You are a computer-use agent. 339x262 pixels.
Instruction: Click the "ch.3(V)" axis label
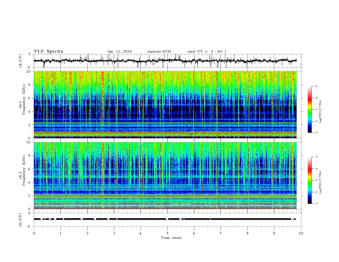coord(21,220)
